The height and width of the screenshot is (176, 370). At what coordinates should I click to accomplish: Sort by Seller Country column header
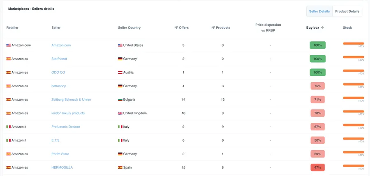pyautogui.click(x=129, y=27)
